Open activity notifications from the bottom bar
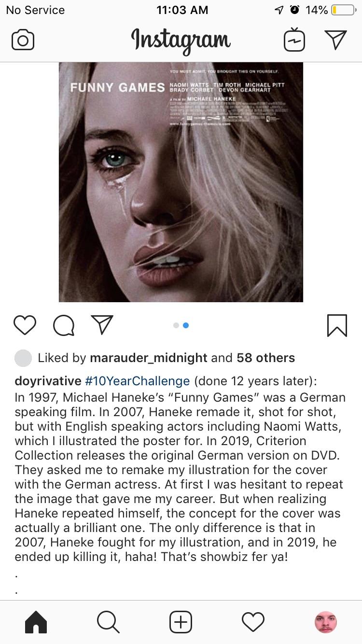 pyautogui.click(x=253, y=622)
